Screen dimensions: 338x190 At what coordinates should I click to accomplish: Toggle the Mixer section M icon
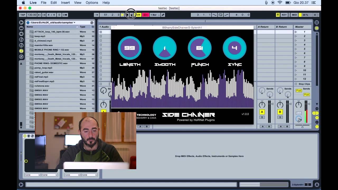(317, 118)
